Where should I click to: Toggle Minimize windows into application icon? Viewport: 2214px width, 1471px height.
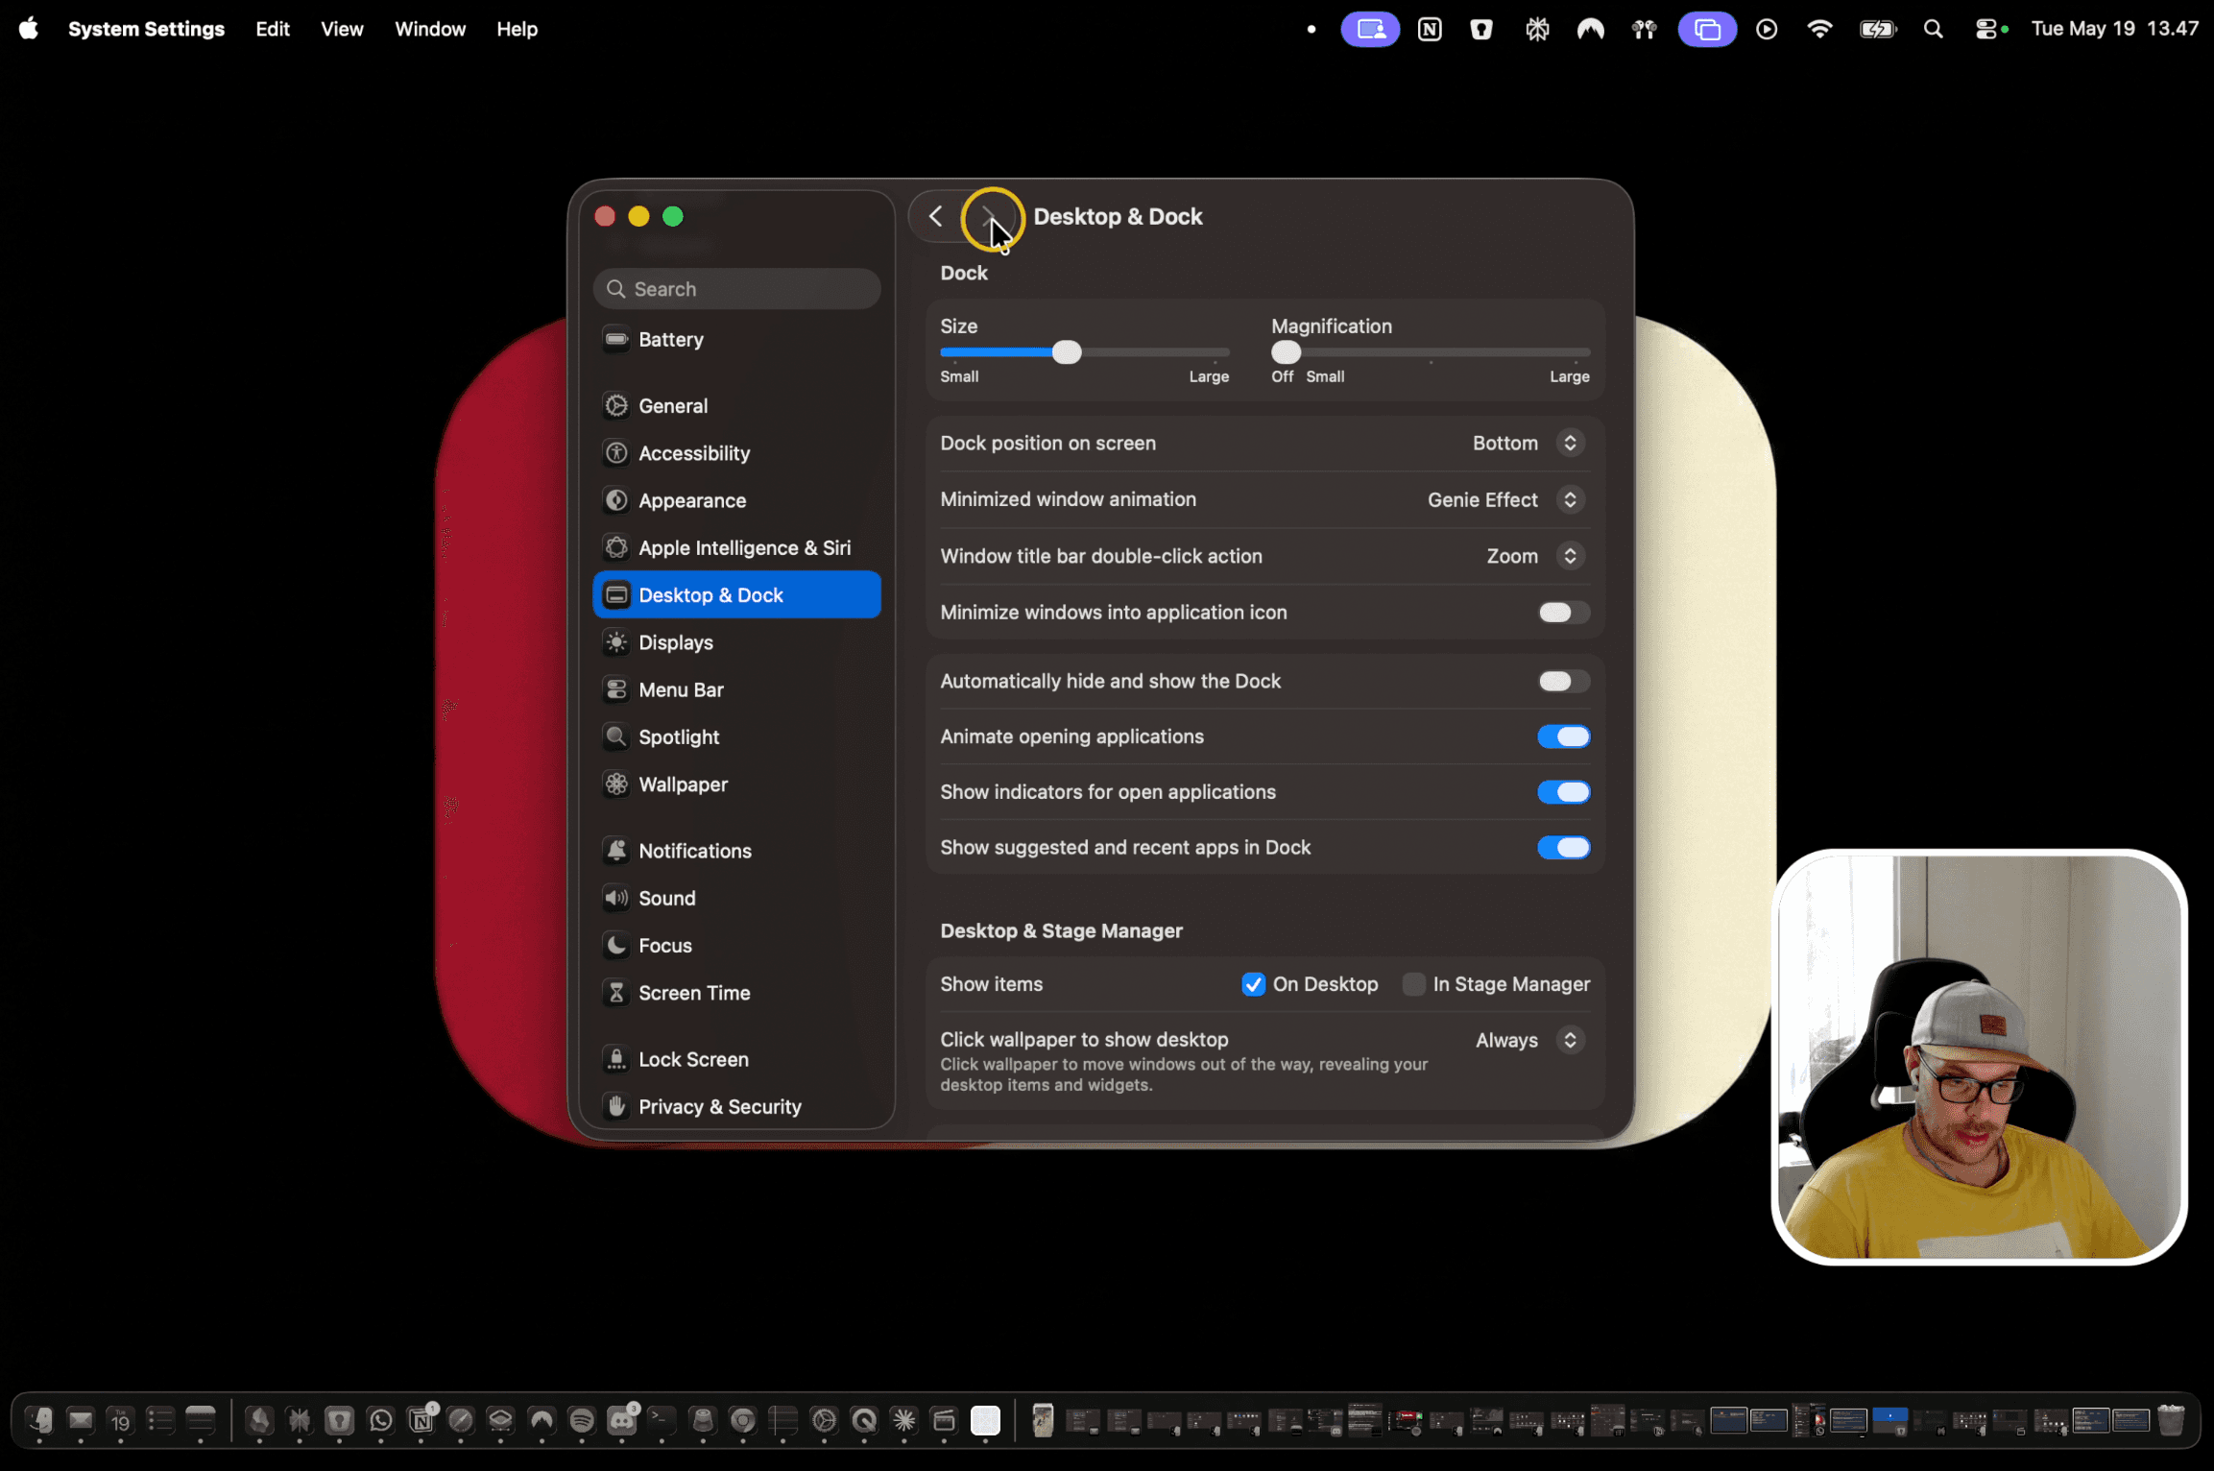point(1563,613)
